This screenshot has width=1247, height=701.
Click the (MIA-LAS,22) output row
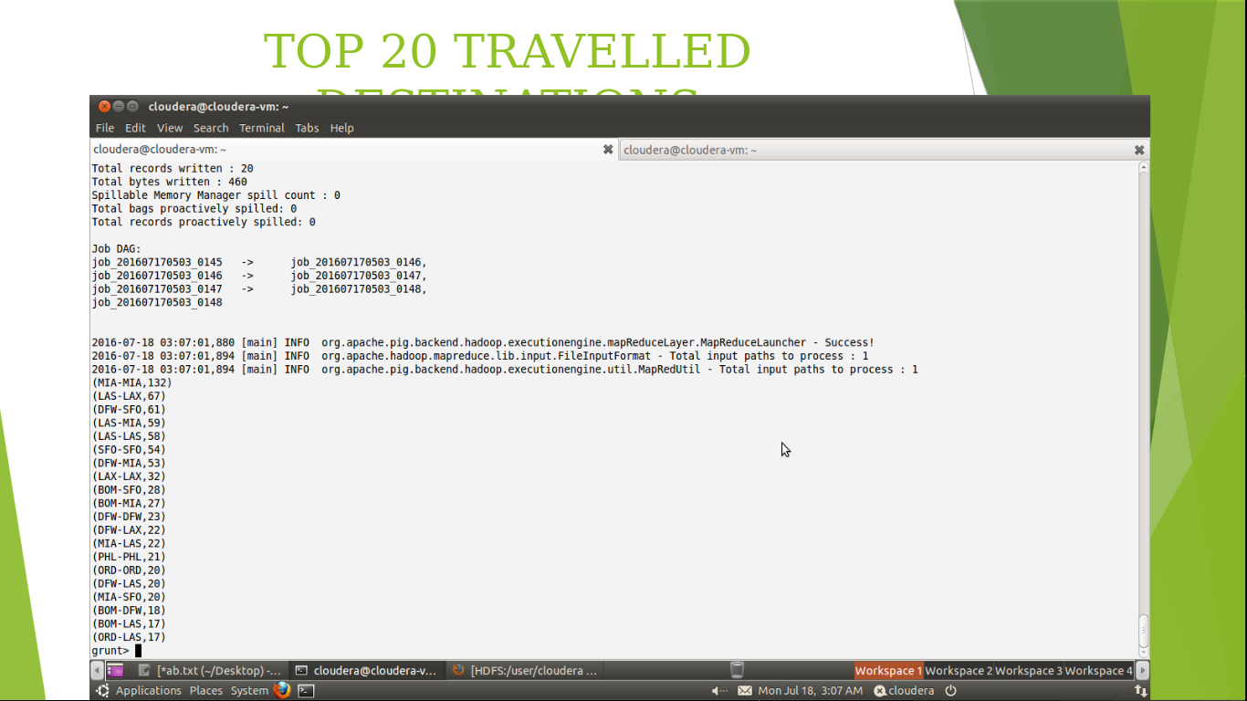[x=129, y=543]
